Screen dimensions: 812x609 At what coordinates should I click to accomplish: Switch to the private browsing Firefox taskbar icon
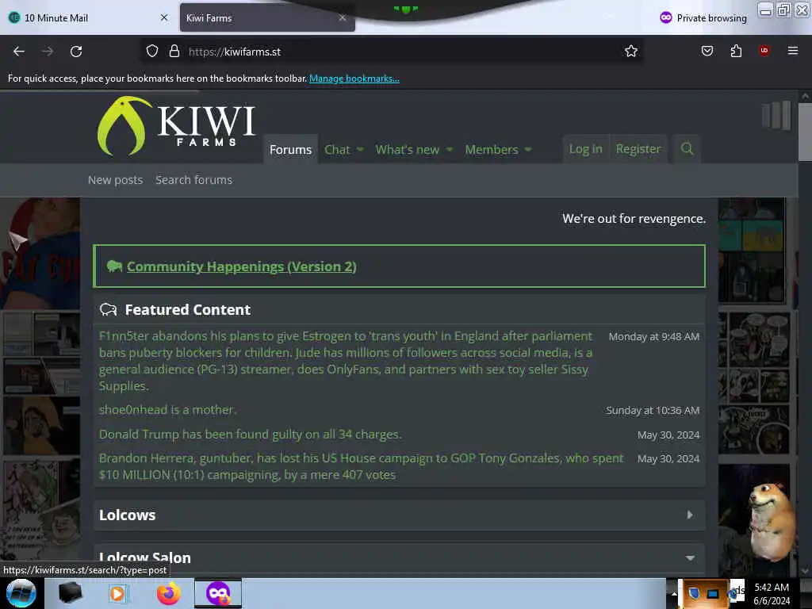(218, 593)
